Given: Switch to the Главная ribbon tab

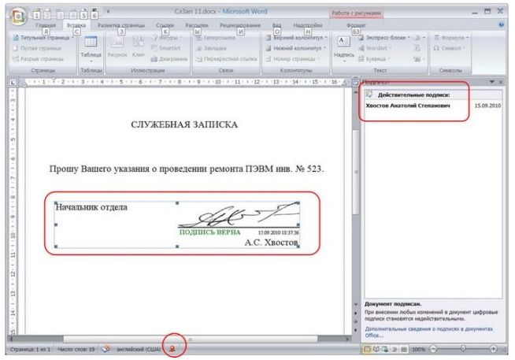Looking at the screenshot, I should [46, 25].
